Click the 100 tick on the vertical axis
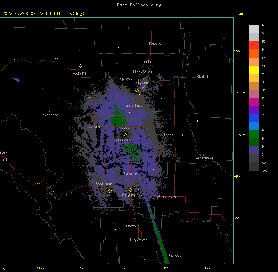 click(237, 51)
